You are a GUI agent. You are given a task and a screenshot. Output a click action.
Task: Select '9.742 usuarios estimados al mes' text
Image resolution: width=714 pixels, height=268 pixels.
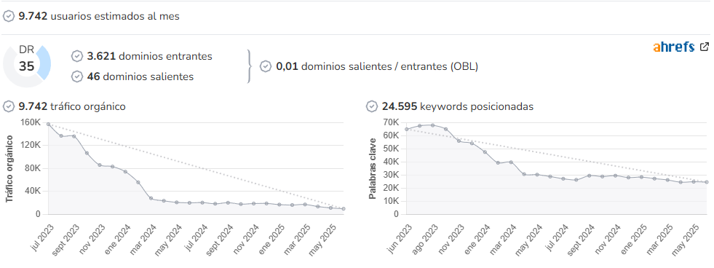pyautogui.click(x=99, y=17)
